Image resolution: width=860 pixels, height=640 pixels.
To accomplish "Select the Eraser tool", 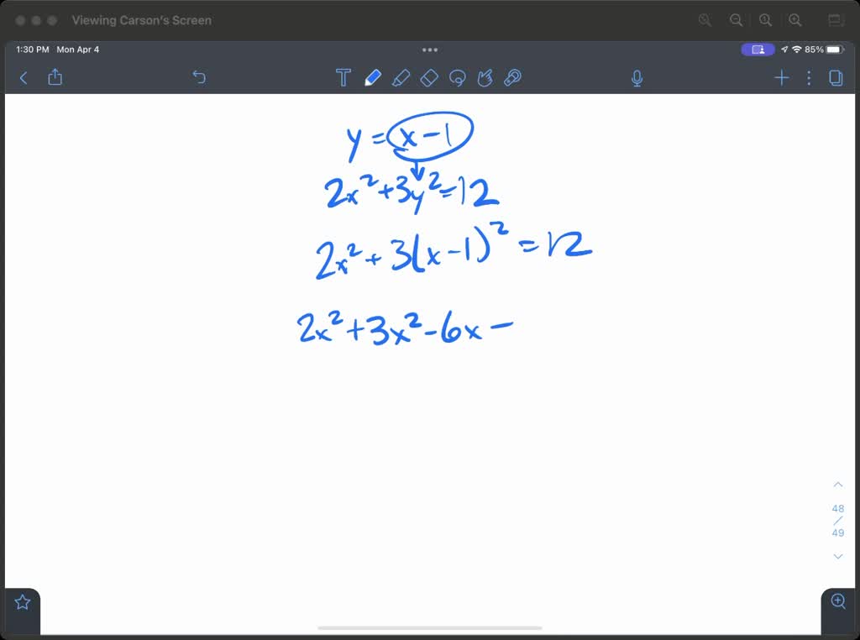I will click(429, 77).
